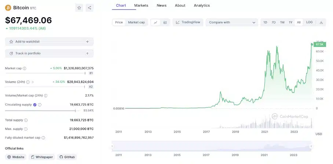Click the 2.17% volume ratio value
The width and height of the screenshot is (333, 164).
[89, 96]
